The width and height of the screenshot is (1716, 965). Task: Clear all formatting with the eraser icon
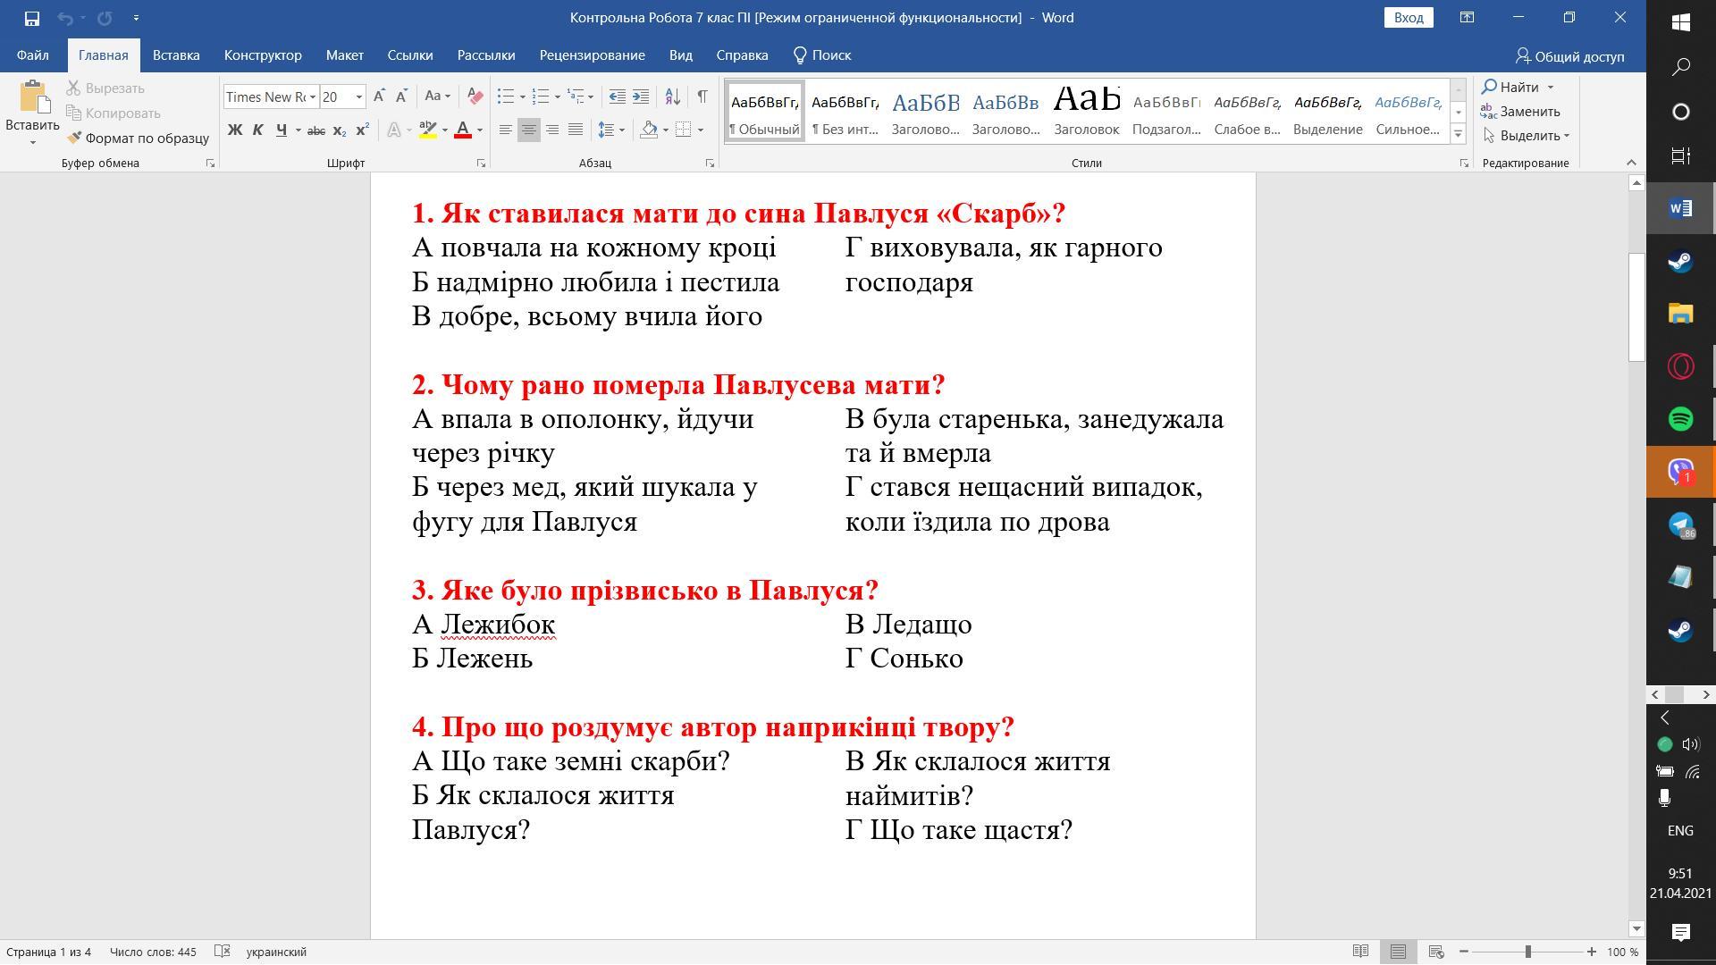click(x=475, y=96)
